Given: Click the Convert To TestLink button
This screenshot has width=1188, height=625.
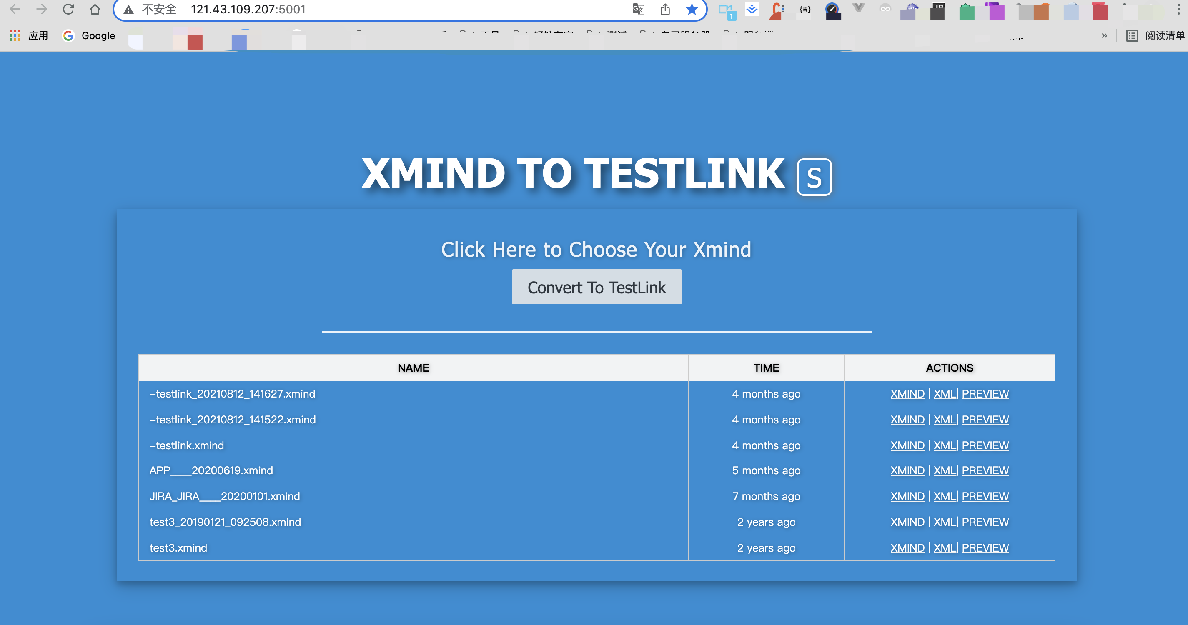Looking at the screenshot, I should pos(597,287).
